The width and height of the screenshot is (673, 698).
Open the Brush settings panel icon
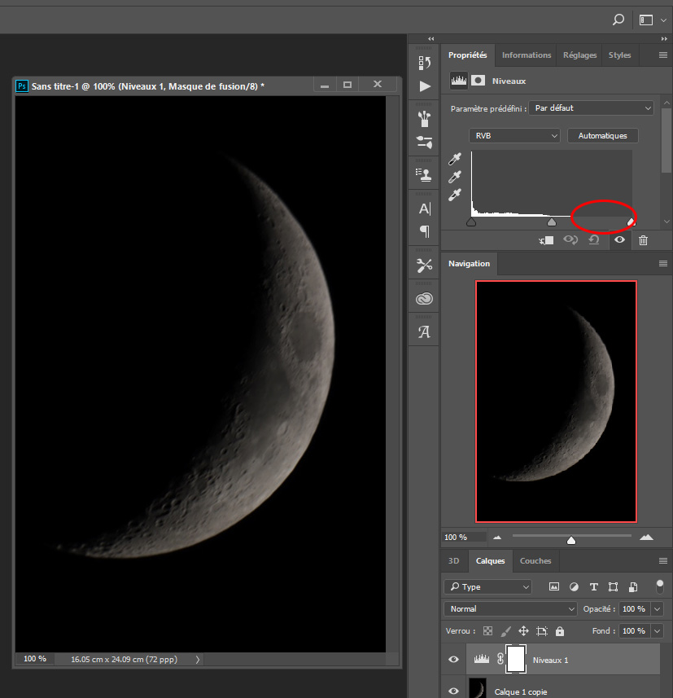point(424,142)
